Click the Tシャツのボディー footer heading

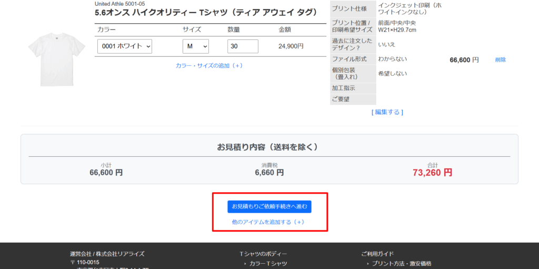263,254
